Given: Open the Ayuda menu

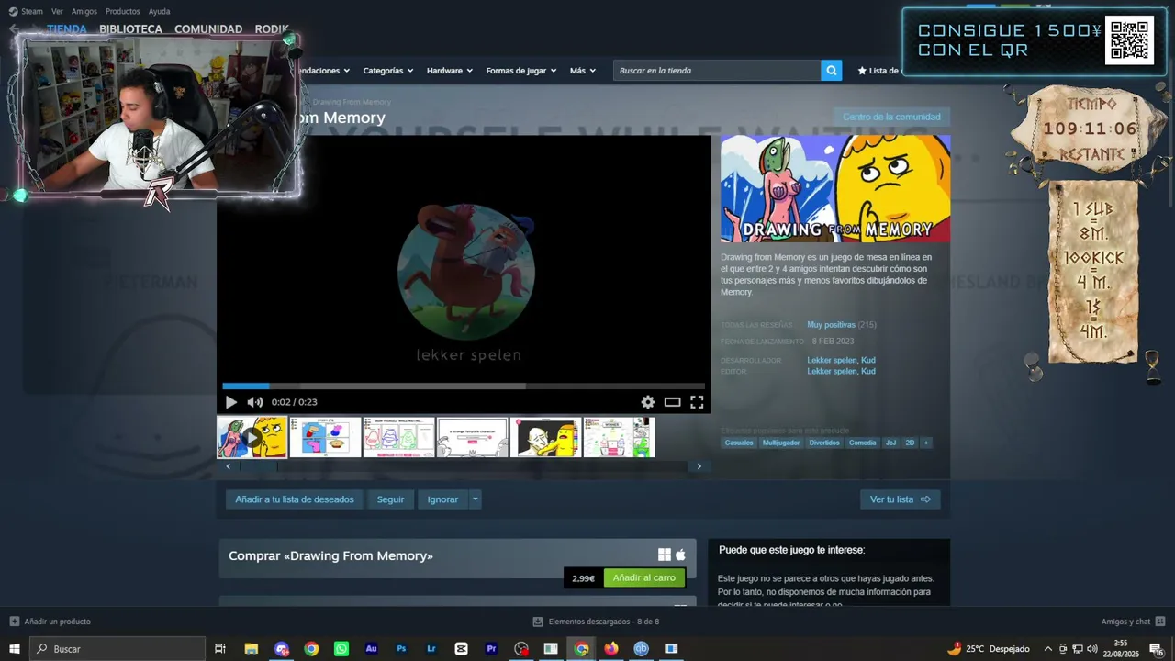Looking at the screenshot, I should [x=160, y=11].
